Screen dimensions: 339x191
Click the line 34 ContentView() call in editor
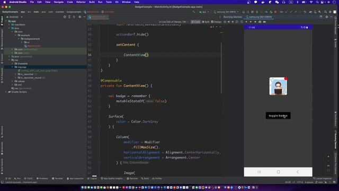pyautogui.click(x=136, y=55)
